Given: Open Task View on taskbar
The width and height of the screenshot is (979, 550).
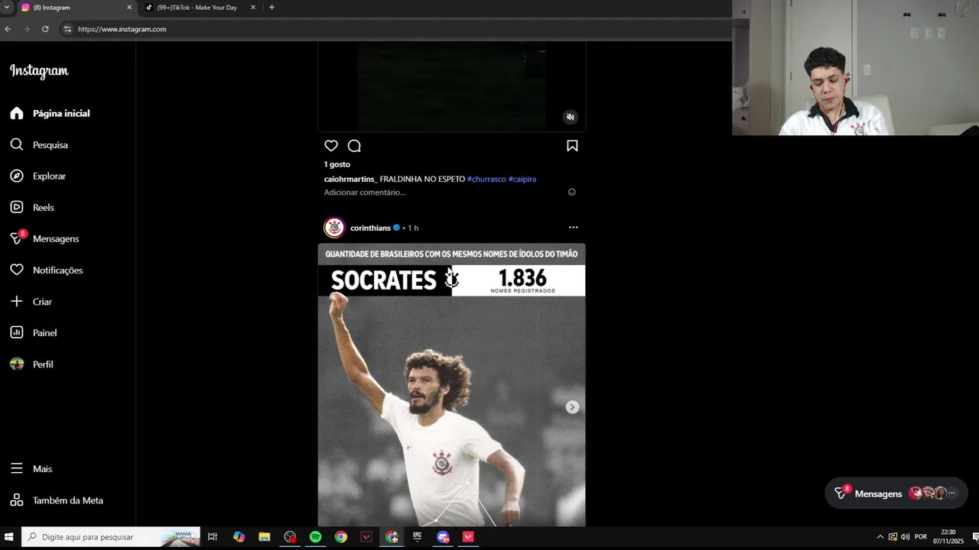Looking at the screenshot, I should tap(213, 537).
